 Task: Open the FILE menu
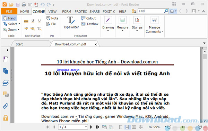(9, 11)
